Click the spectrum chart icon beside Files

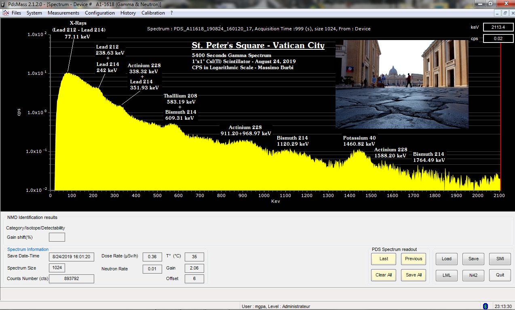6,13
